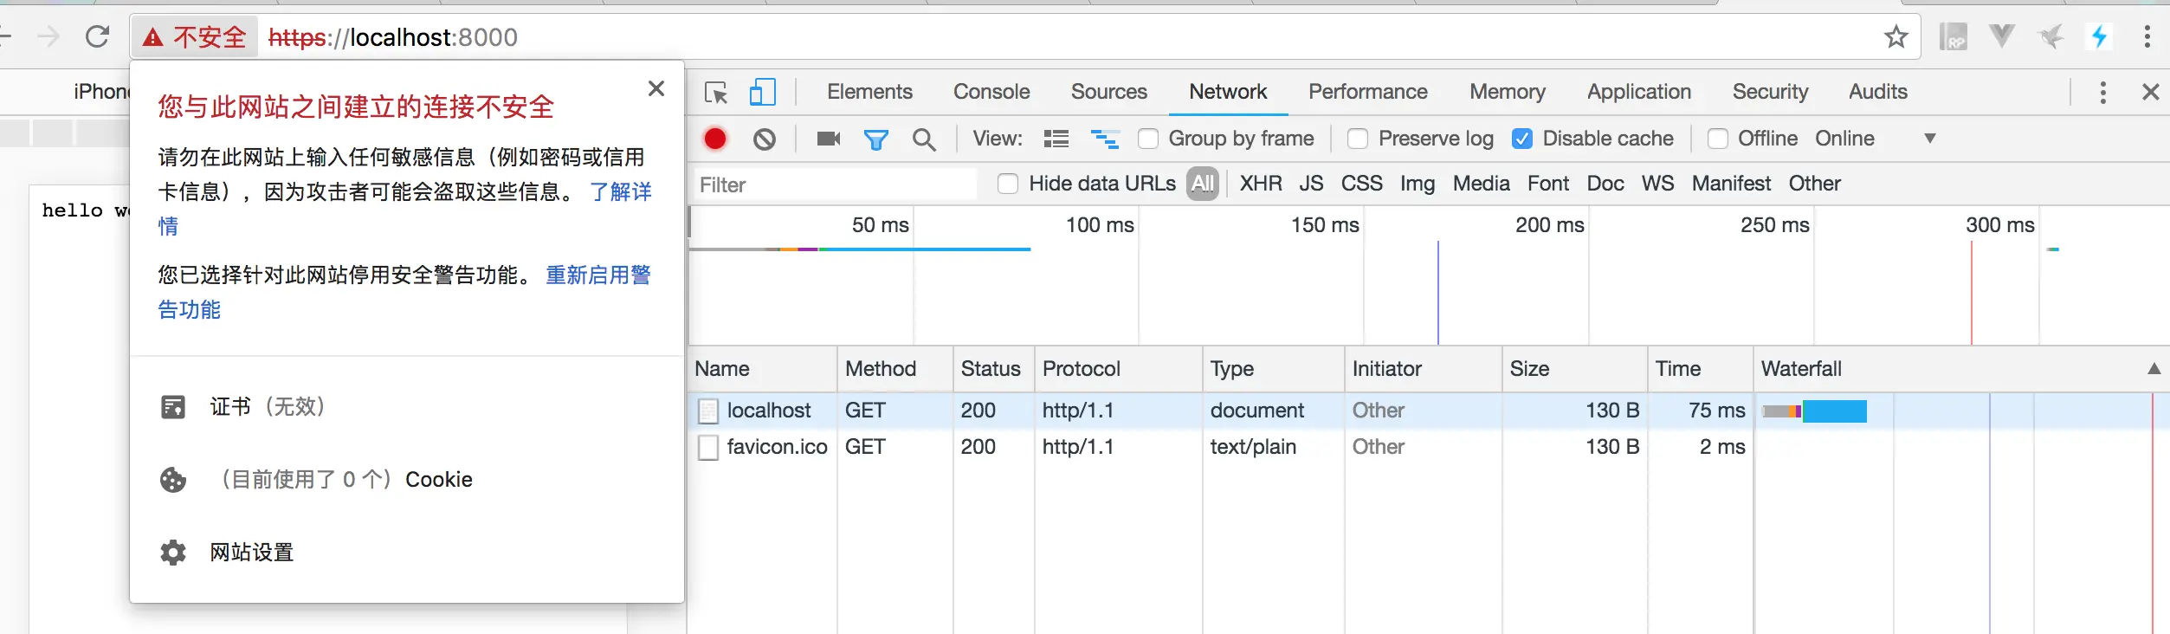
Task: Reload the page
Action: pyautogui.click(x=97, y=37)
